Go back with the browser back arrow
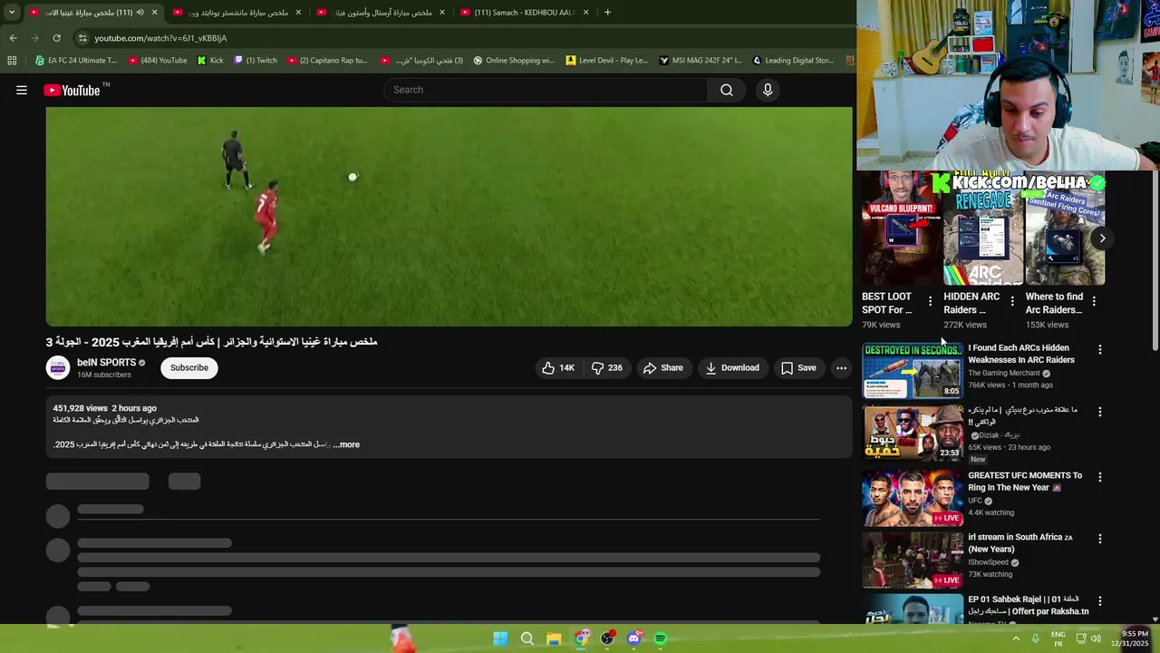Screen dimensions: 1160x653 [x=13, y=38]
